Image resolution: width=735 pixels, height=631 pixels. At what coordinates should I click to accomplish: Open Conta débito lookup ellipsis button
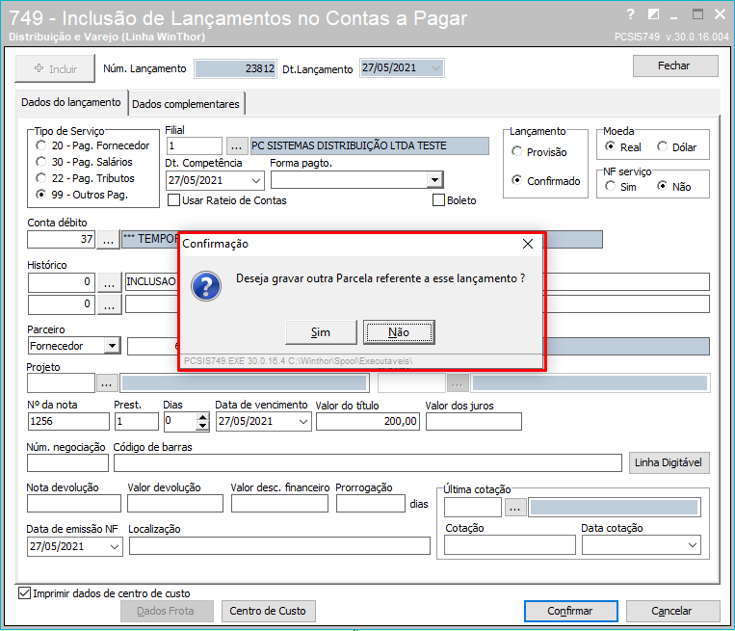(x=108, y=240)
